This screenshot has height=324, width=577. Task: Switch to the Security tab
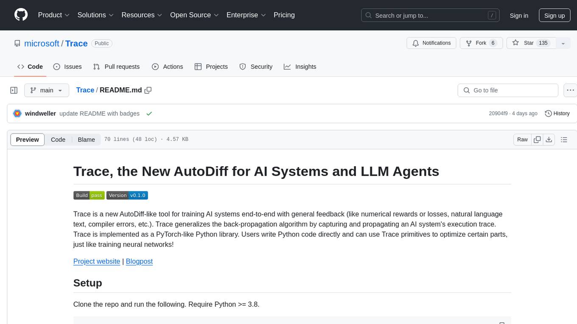(256, 67)
